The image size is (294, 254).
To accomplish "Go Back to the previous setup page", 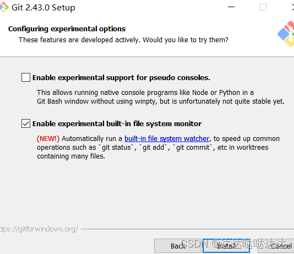I will coord(178,246).
